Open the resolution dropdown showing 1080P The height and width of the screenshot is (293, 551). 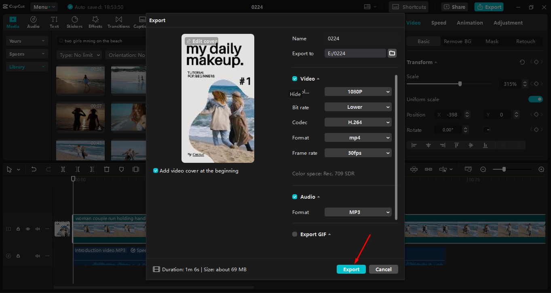point(358,91)
